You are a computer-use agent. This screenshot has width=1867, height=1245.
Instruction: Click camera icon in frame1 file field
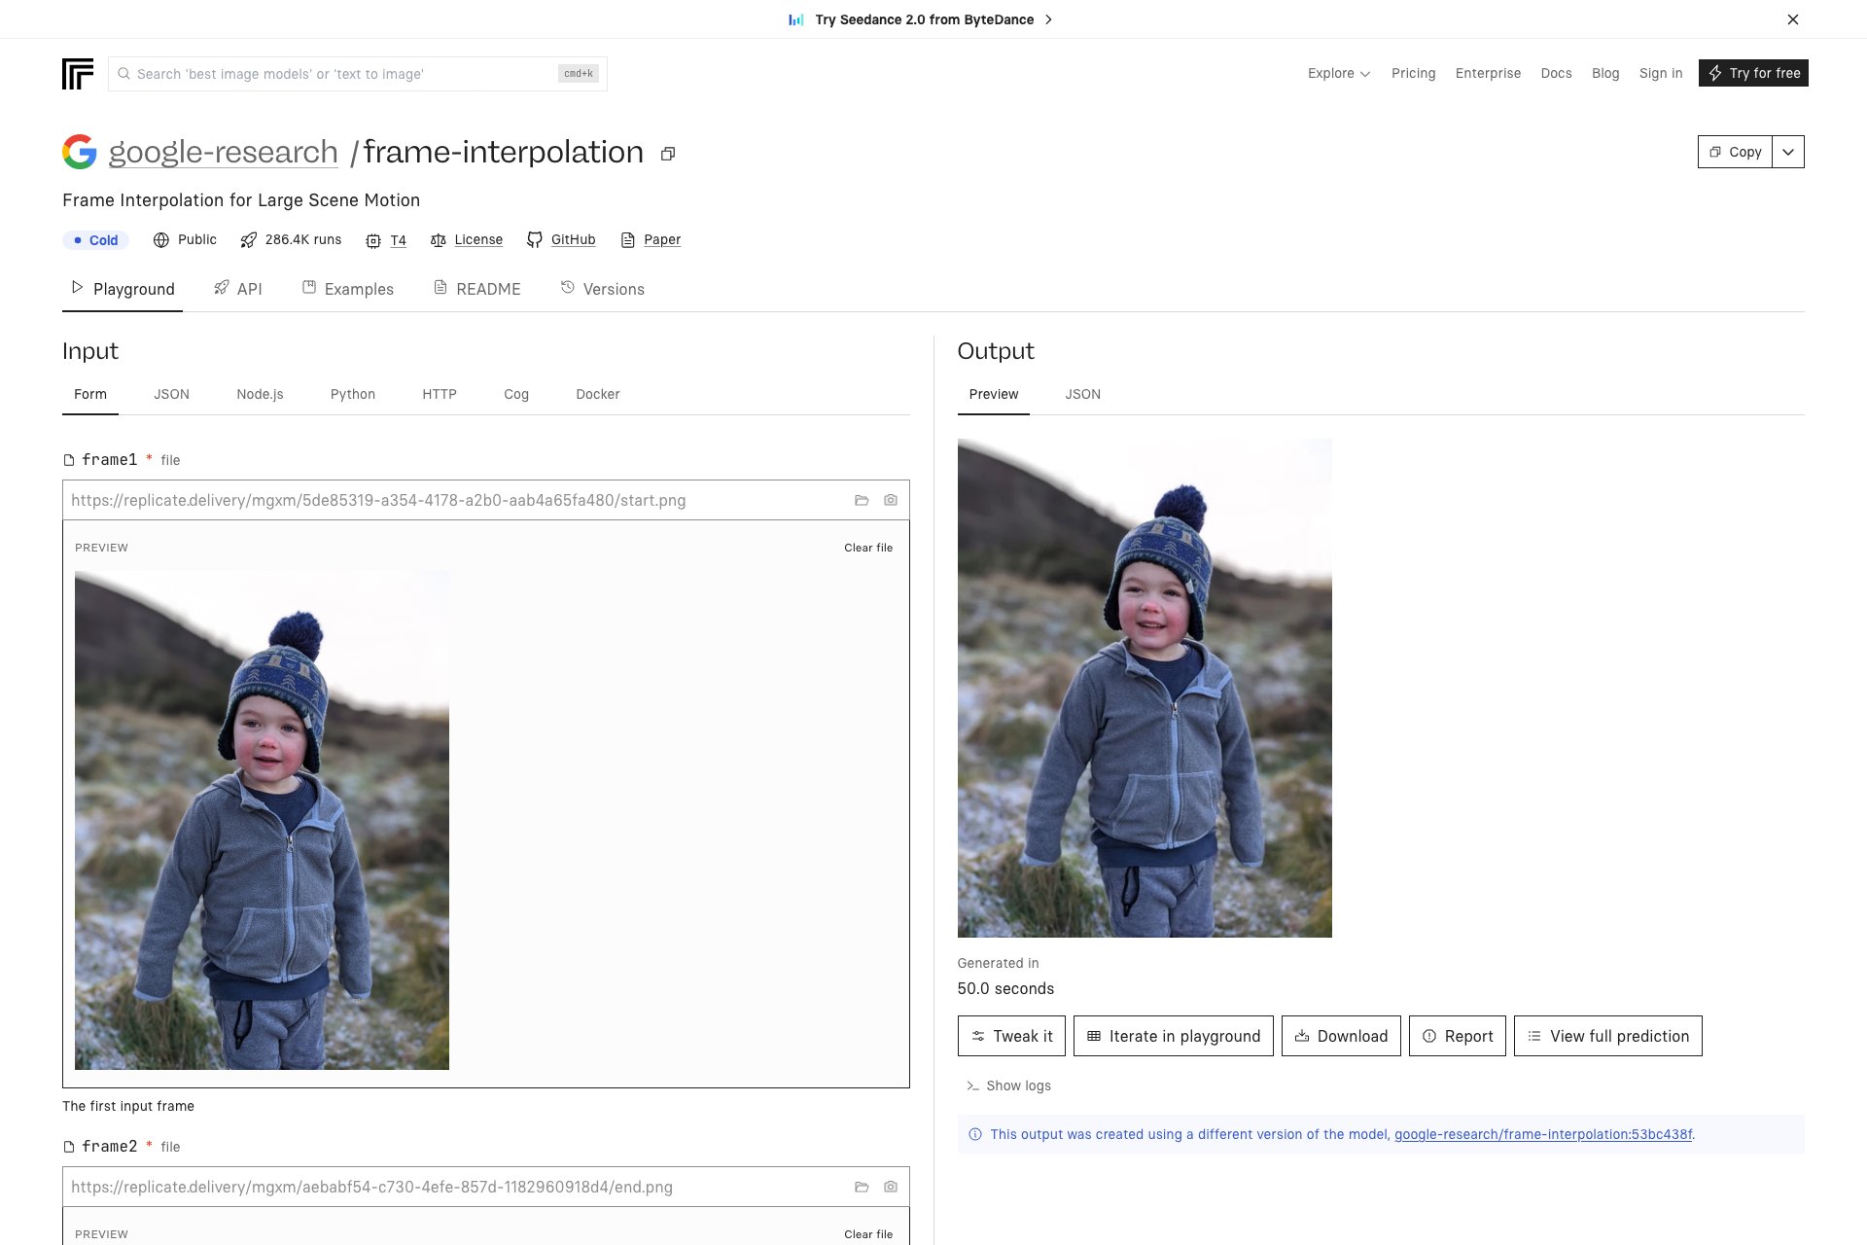[x=891, y=500]
